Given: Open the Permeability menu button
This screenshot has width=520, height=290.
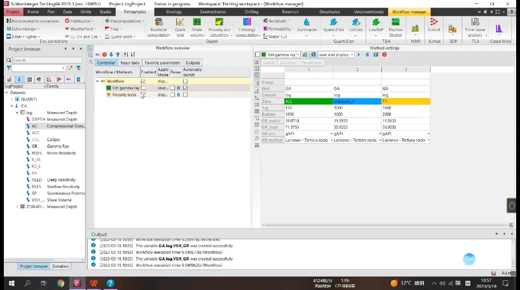Looking at the screenshot, I should [x=279, y=29].
